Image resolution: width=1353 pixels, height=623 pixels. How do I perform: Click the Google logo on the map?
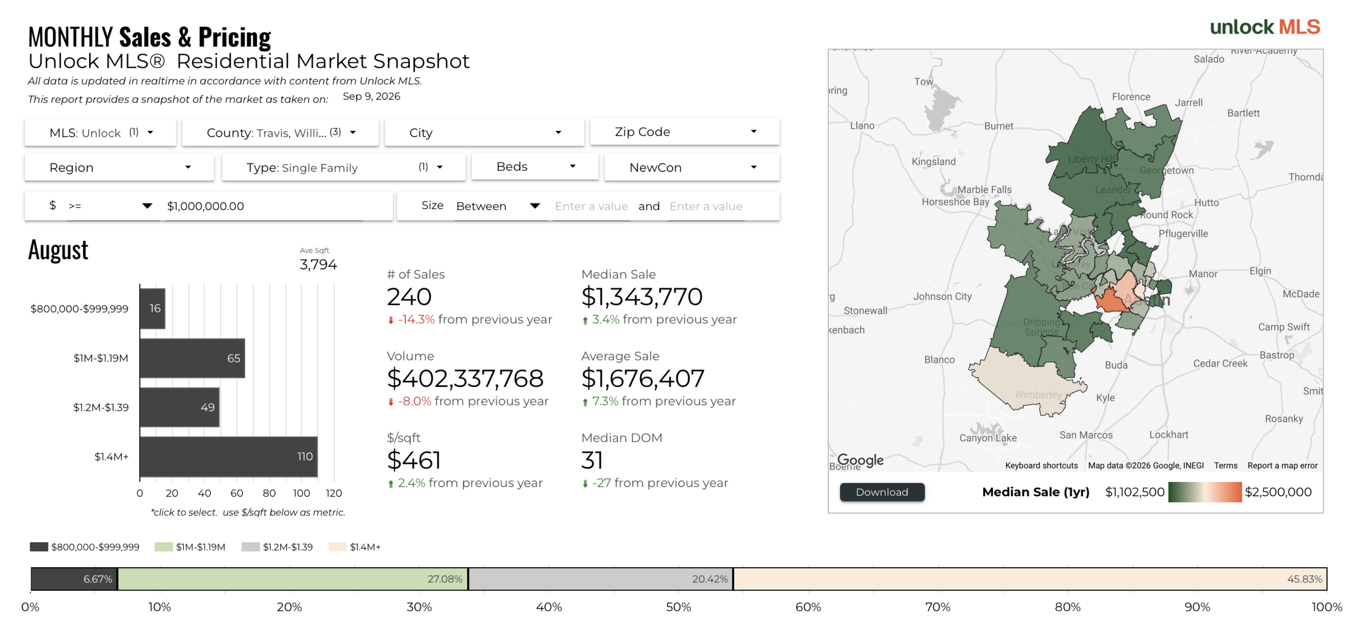pyautogui.click(x=860, y=460)
